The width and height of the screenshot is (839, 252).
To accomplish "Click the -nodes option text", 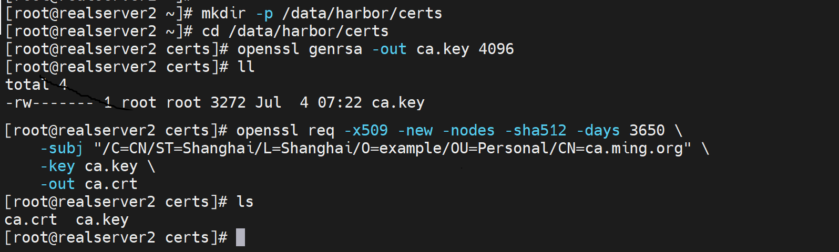I will [x=468, y=130].
